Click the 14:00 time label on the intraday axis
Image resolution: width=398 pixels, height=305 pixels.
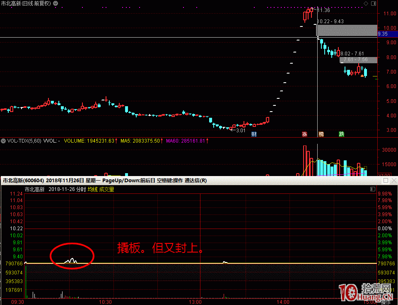coord(283,302)
